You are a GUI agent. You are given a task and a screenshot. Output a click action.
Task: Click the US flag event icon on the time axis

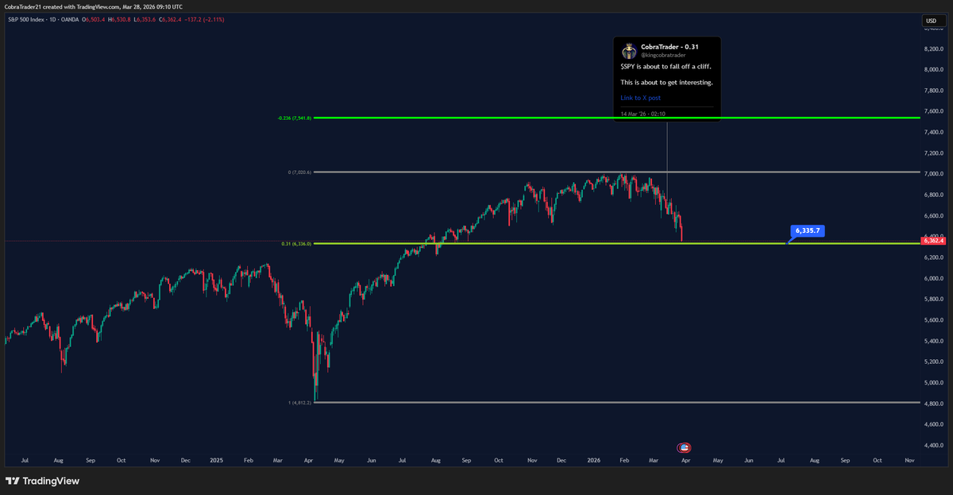point(684,447)
